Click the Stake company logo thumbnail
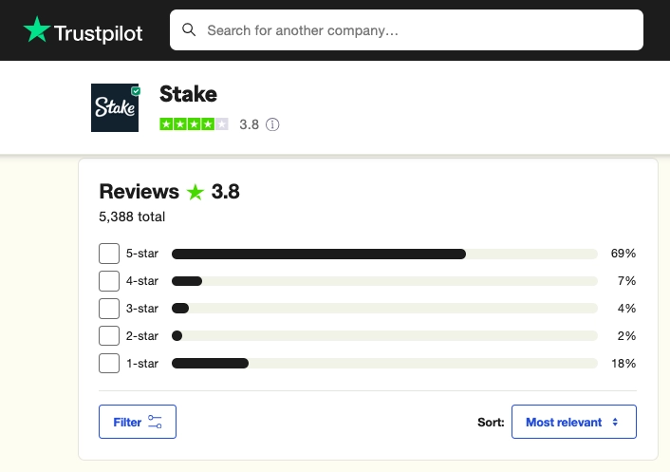 tap(115, 107)
